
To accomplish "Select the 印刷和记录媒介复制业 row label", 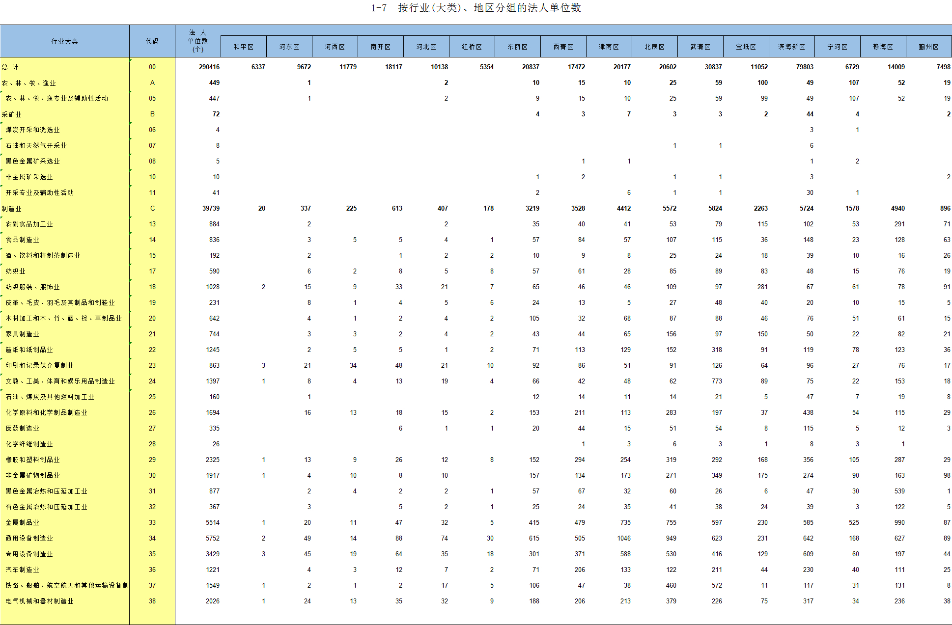I will pyautogui.click(x=39, y=365).
